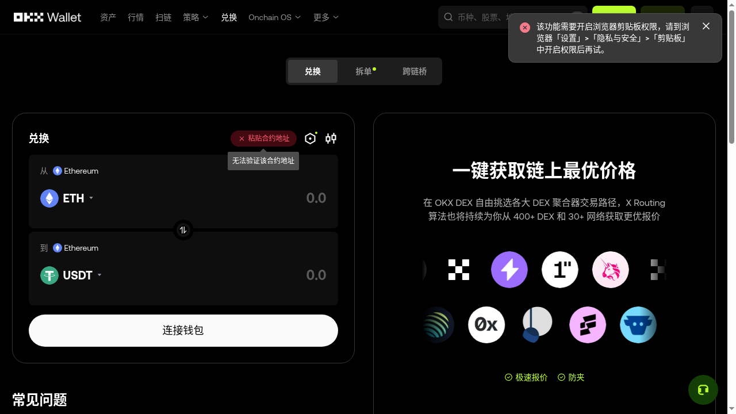Open the 扫链 menu item
The width and height of the screenshot is (736, 414).
[x=163, y=17]
